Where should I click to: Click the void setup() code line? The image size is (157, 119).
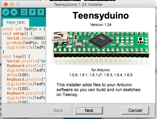(18, 34)
